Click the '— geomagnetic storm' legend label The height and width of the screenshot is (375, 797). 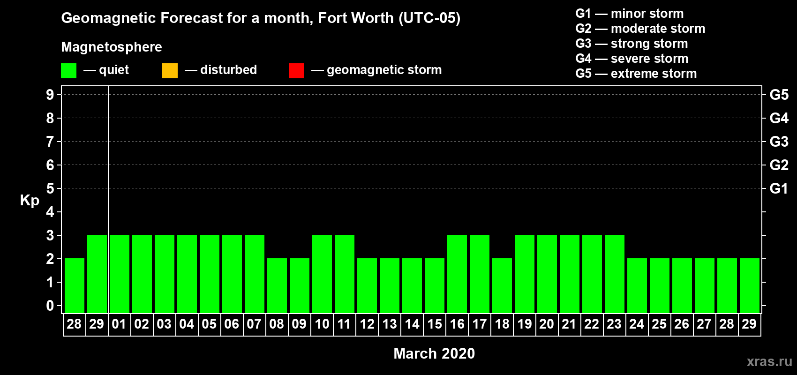[x=376, y=70]
